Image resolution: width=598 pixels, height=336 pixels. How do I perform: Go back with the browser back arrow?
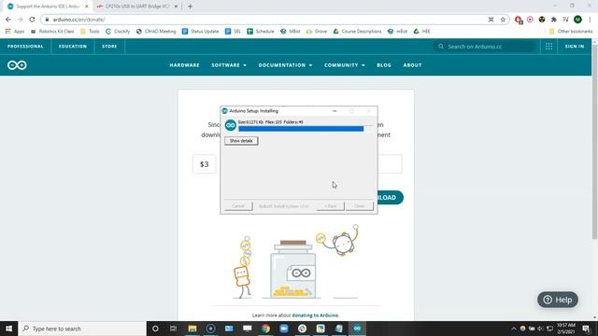8,20
